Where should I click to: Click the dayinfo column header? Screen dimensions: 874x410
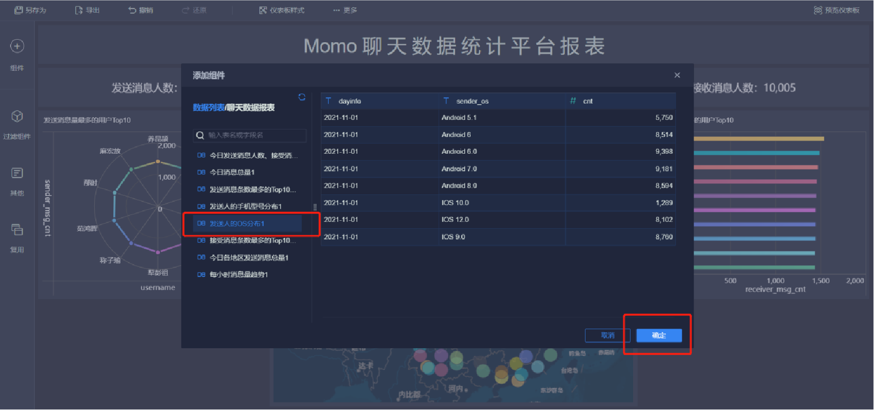point(380,101)
